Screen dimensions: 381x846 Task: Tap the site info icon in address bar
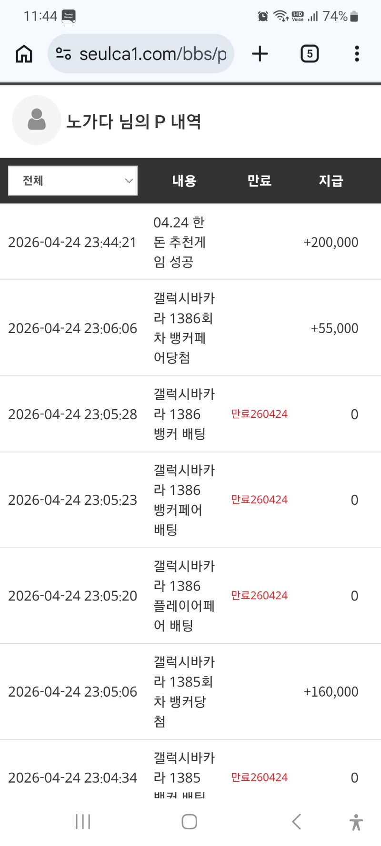tap(63, 54)
